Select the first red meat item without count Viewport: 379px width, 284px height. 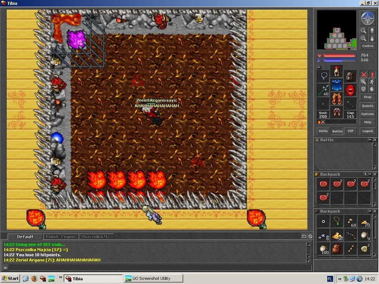323,184
